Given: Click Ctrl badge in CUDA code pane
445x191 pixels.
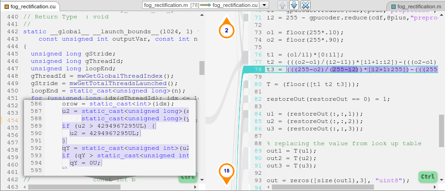Looking at the screenshot, I should point(188,178).
